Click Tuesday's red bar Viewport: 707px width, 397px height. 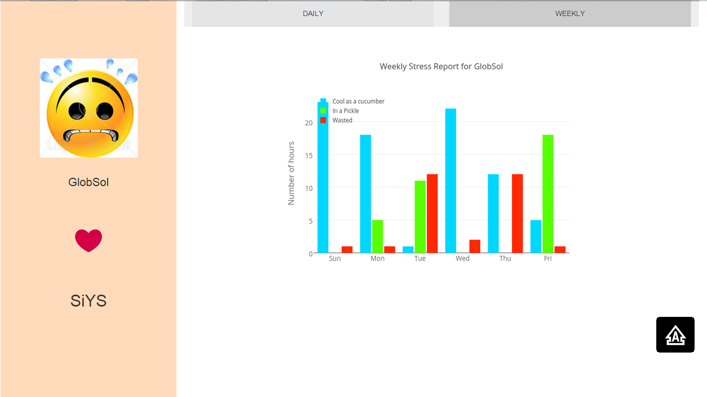click(x=432, y=213)
